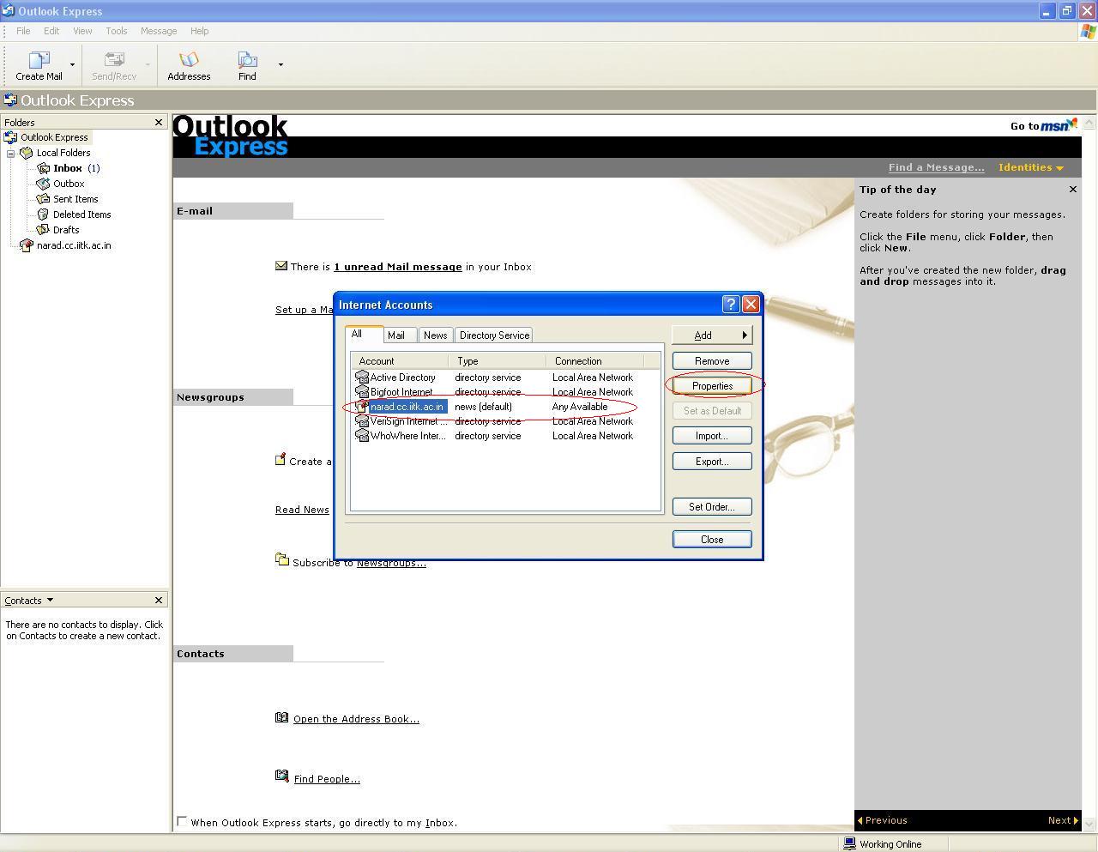Click the Find People icon
This screenshot has height=852, width=1098.
tap(281, 776)
